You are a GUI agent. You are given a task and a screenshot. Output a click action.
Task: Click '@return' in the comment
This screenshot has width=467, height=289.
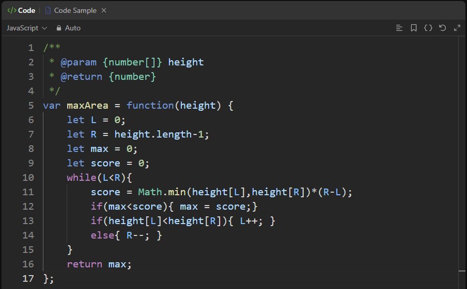[x=82, y=77]
